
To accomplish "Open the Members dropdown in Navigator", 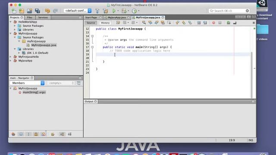I will [27, 83].
